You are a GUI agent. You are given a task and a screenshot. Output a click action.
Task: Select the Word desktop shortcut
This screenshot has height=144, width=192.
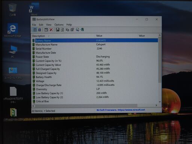tap(34, 9)
